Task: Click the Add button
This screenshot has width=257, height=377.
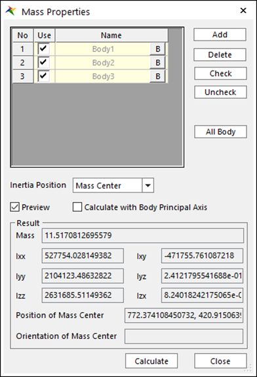Action: (220, 35)
